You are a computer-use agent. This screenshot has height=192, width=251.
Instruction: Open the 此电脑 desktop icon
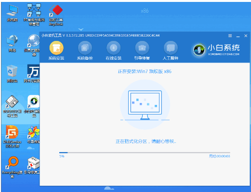[12, 13]
